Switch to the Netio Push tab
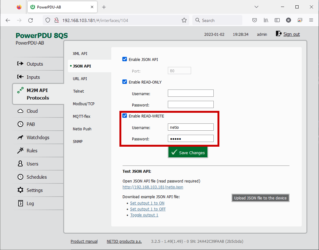Viewport: 319px width, 250px height. [x=82, y=129]
